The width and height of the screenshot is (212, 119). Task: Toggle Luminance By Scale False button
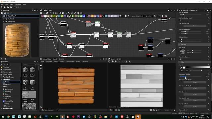[x=195, y=88]
